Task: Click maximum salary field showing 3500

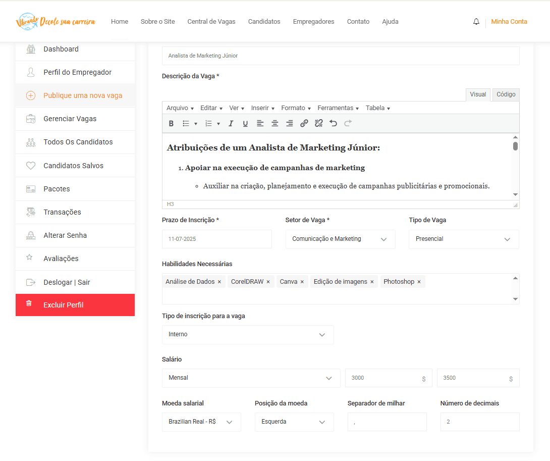Action: (x=478, y=378)
